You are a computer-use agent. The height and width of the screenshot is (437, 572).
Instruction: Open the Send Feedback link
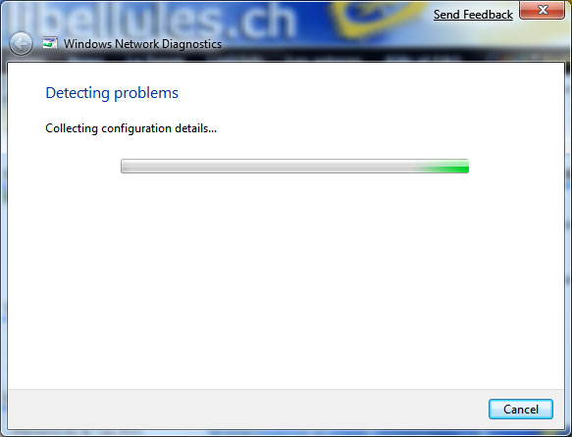tap(473, 15)
